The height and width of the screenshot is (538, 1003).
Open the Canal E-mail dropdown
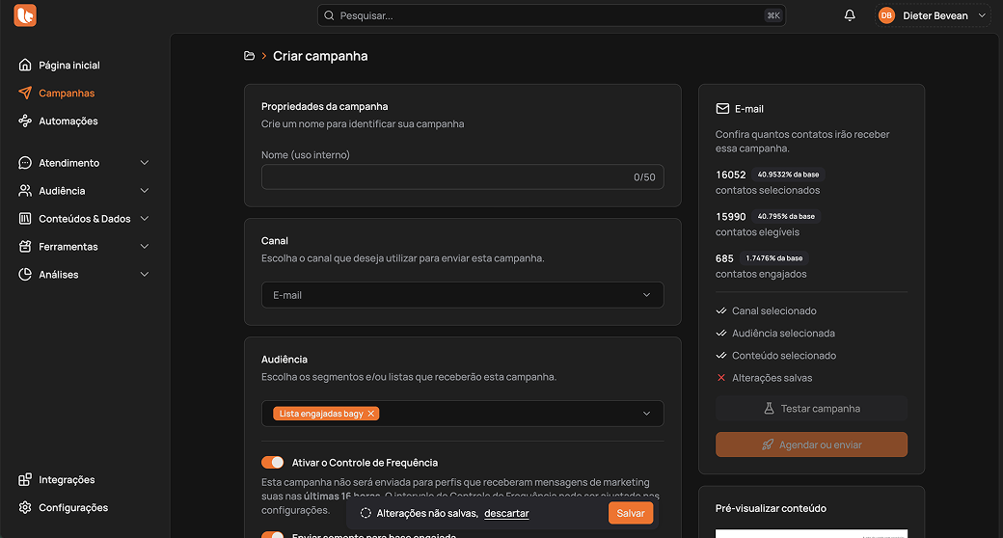(462, 295)
